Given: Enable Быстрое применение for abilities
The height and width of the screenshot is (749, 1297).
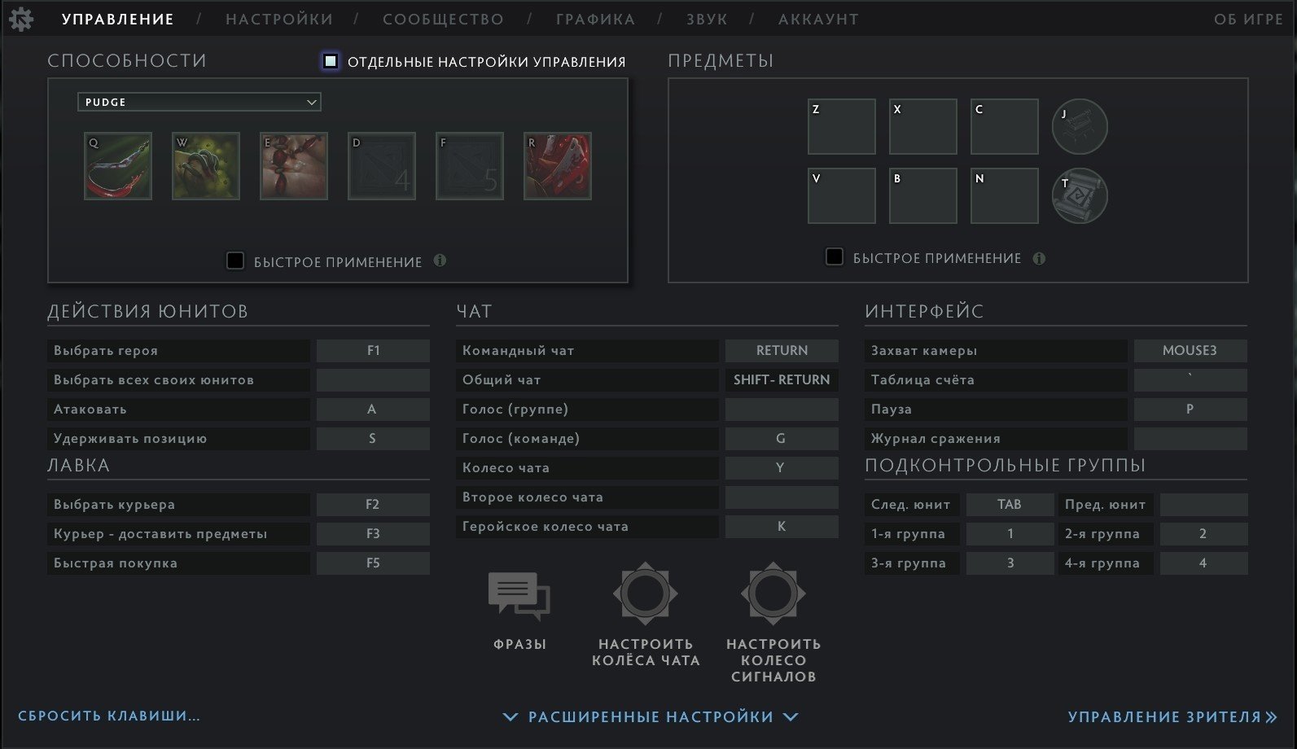Looking at the screenshot, I should (235, 261).
